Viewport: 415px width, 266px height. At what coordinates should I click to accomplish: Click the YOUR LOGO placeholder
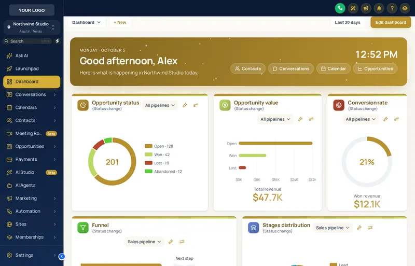pyautogui.click(x=32, y=10)
